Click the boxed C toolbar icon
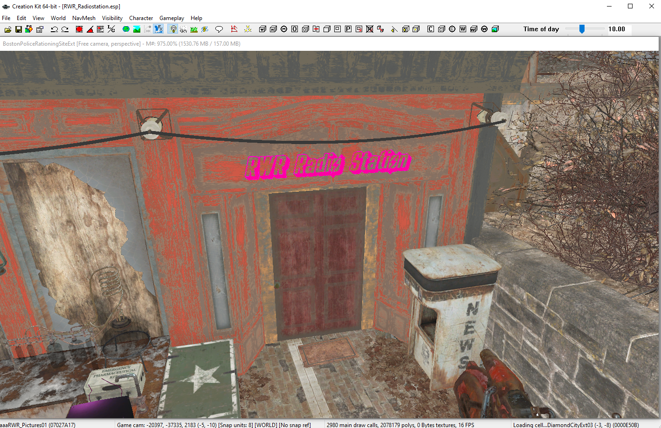 431,29
